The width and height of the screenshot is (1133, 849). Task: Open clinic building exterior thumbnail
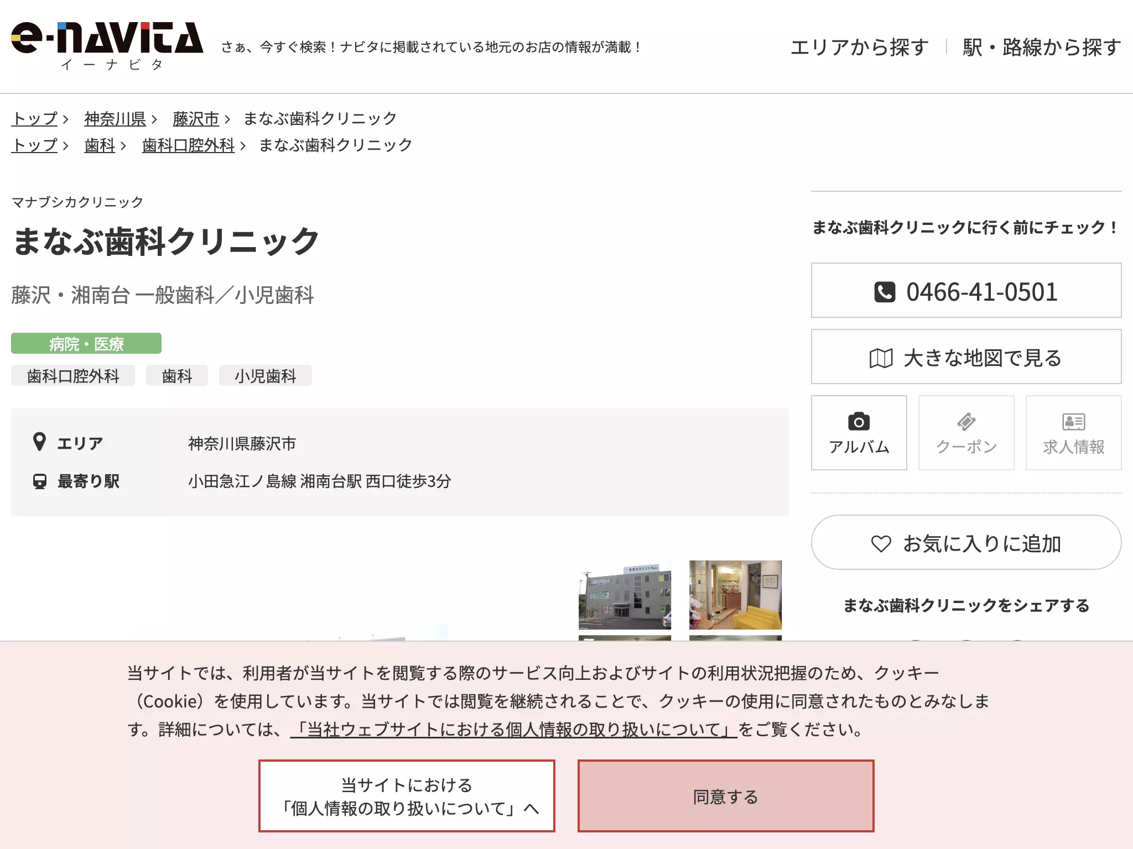(x=625, y=595)
